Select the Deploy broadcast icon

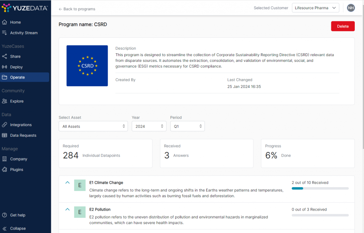[5, 67]
